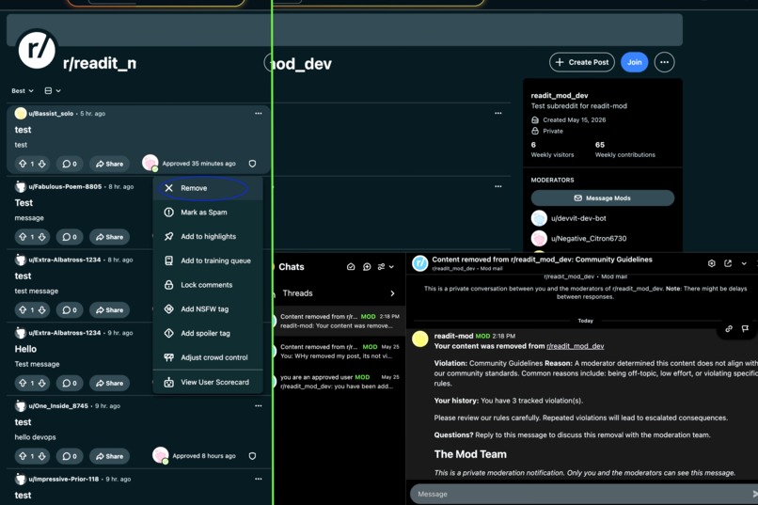Downvote the u/Bassist_solo test post
This screenshot has height=505, width=758.
click(x=42, y=164)
